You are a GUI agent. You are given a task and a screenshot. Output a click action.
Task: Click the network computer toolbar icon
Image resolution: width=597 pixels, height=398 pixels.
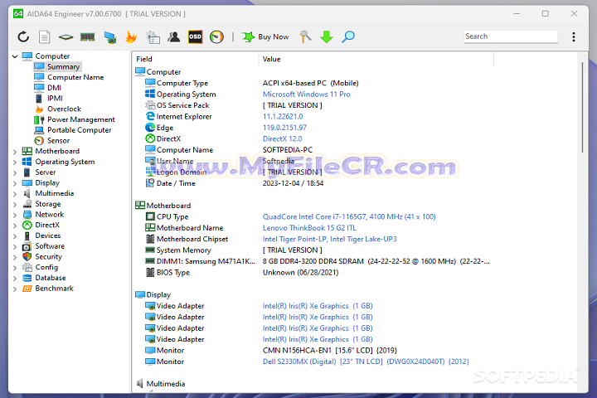point(110,37)
